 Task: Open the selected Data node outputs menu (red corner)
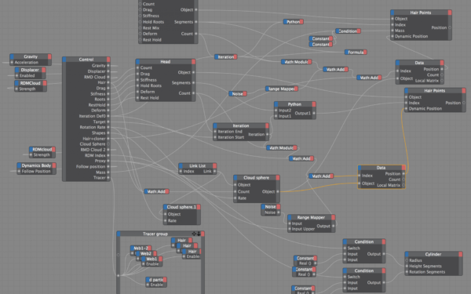pyautogui.click(x=403, y=168)
